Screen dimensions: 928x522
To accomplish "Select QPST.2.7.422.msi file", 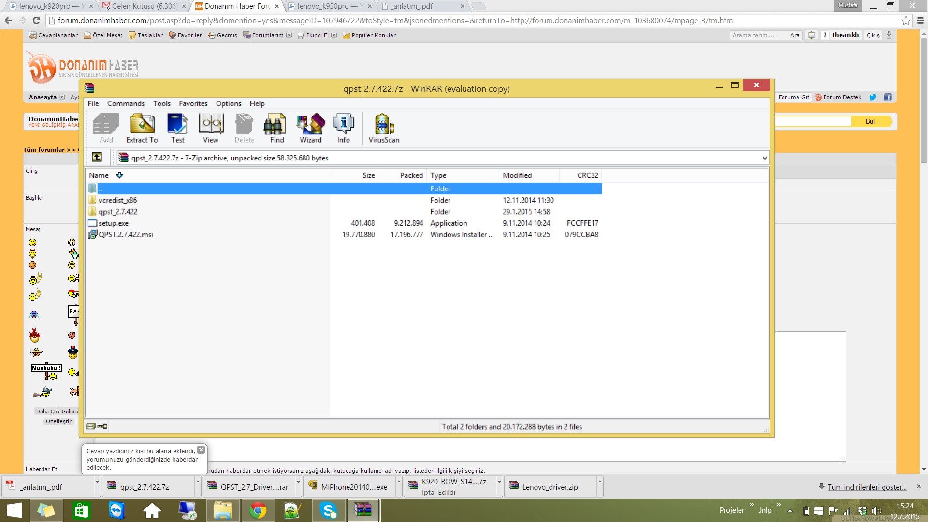I will (x=121, y=234).
